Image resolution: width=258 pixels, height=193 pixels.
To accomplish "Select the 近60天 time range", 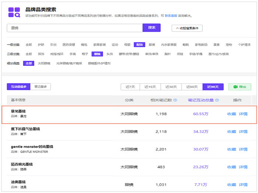I will pyautogui.click(x=192, y=87).
